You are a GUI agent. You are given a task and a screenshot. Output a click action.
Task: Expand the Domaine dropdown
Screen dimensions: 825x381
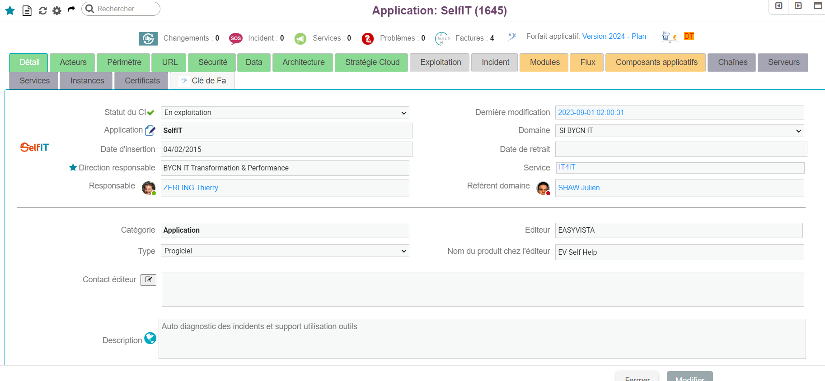pyautogui.click(x=679, y=131)
